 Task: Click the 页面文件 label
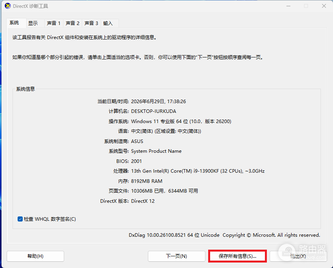tap(119, 191)
